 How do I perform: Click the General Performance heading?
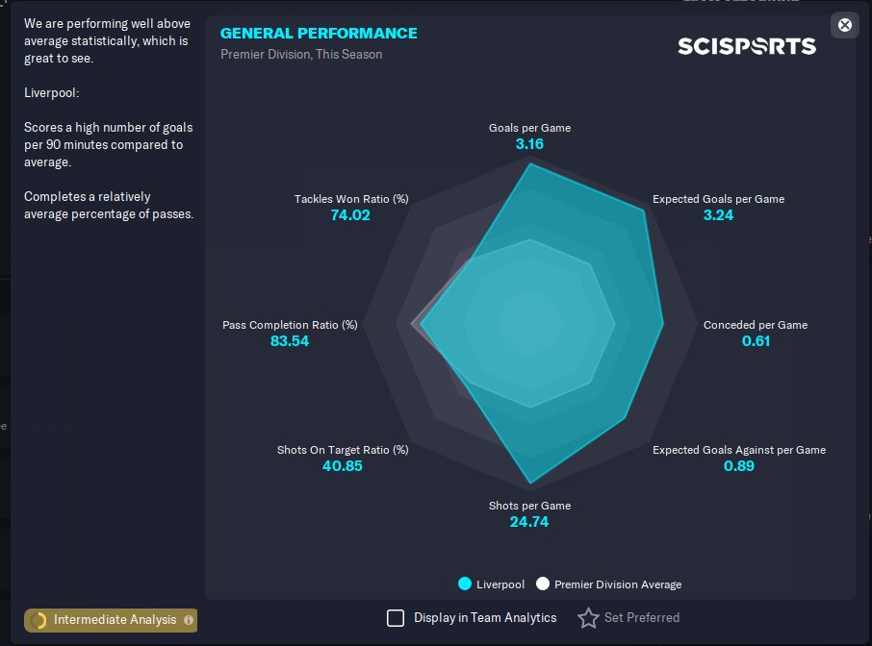pyautogui.click(x=319, y=34)
